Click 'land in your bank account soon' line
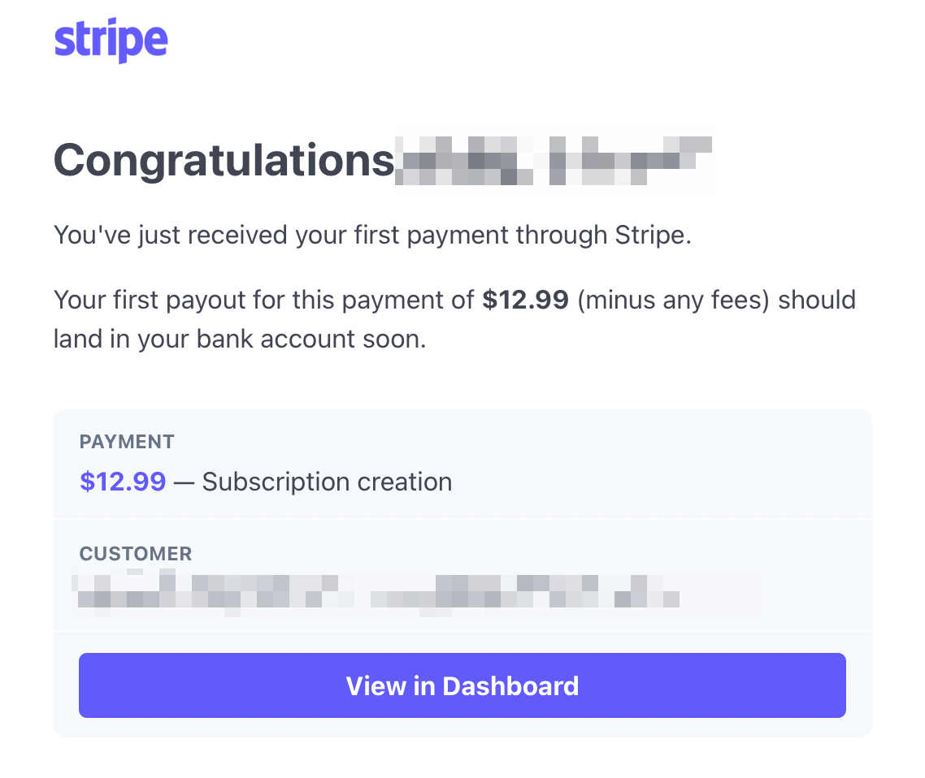 [x=240, y=339]
